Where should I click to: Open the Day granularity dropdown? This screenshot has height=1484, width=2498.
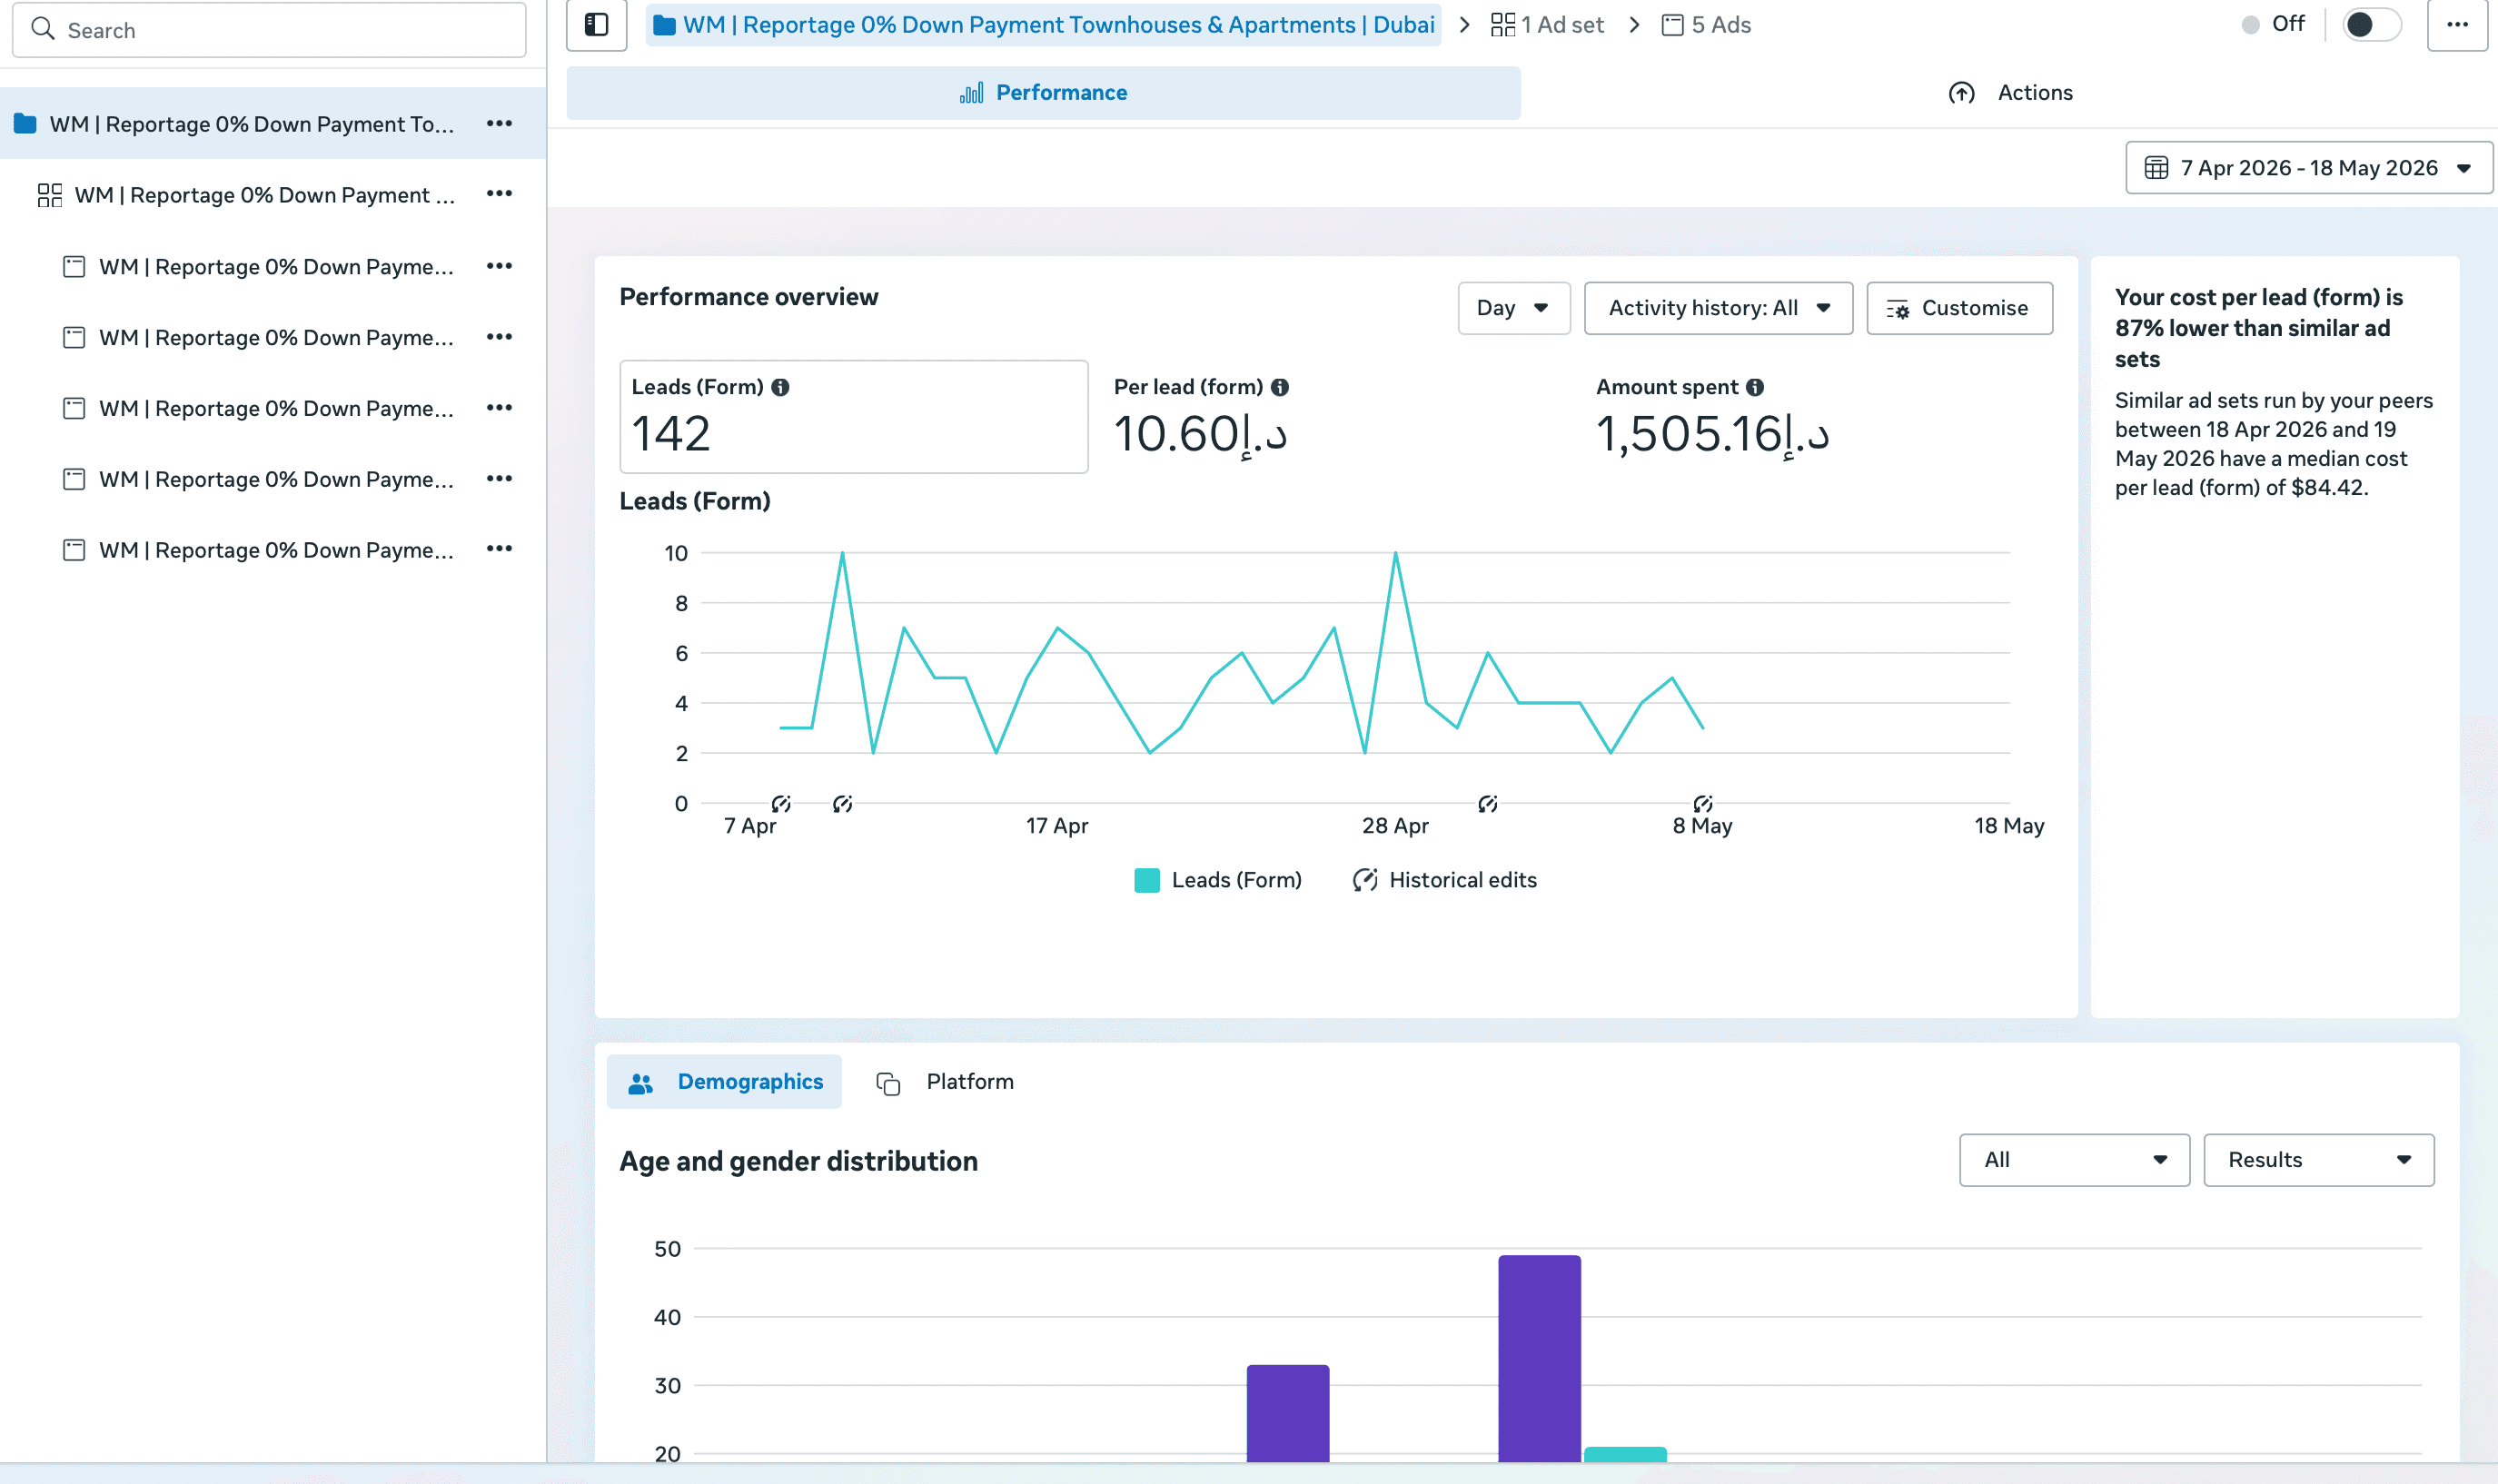coord(1513,308)
